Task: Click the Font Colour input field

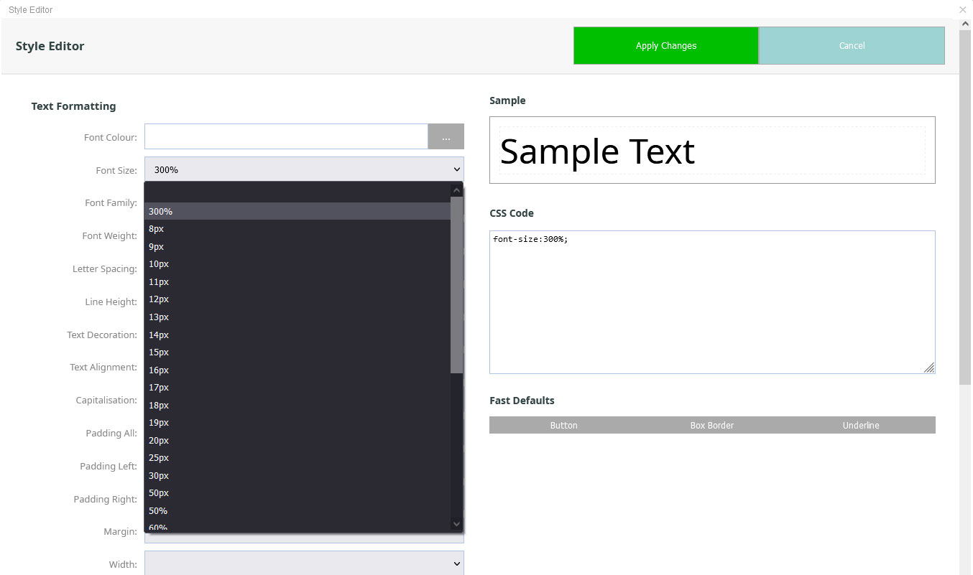Action: coord(286,137)
